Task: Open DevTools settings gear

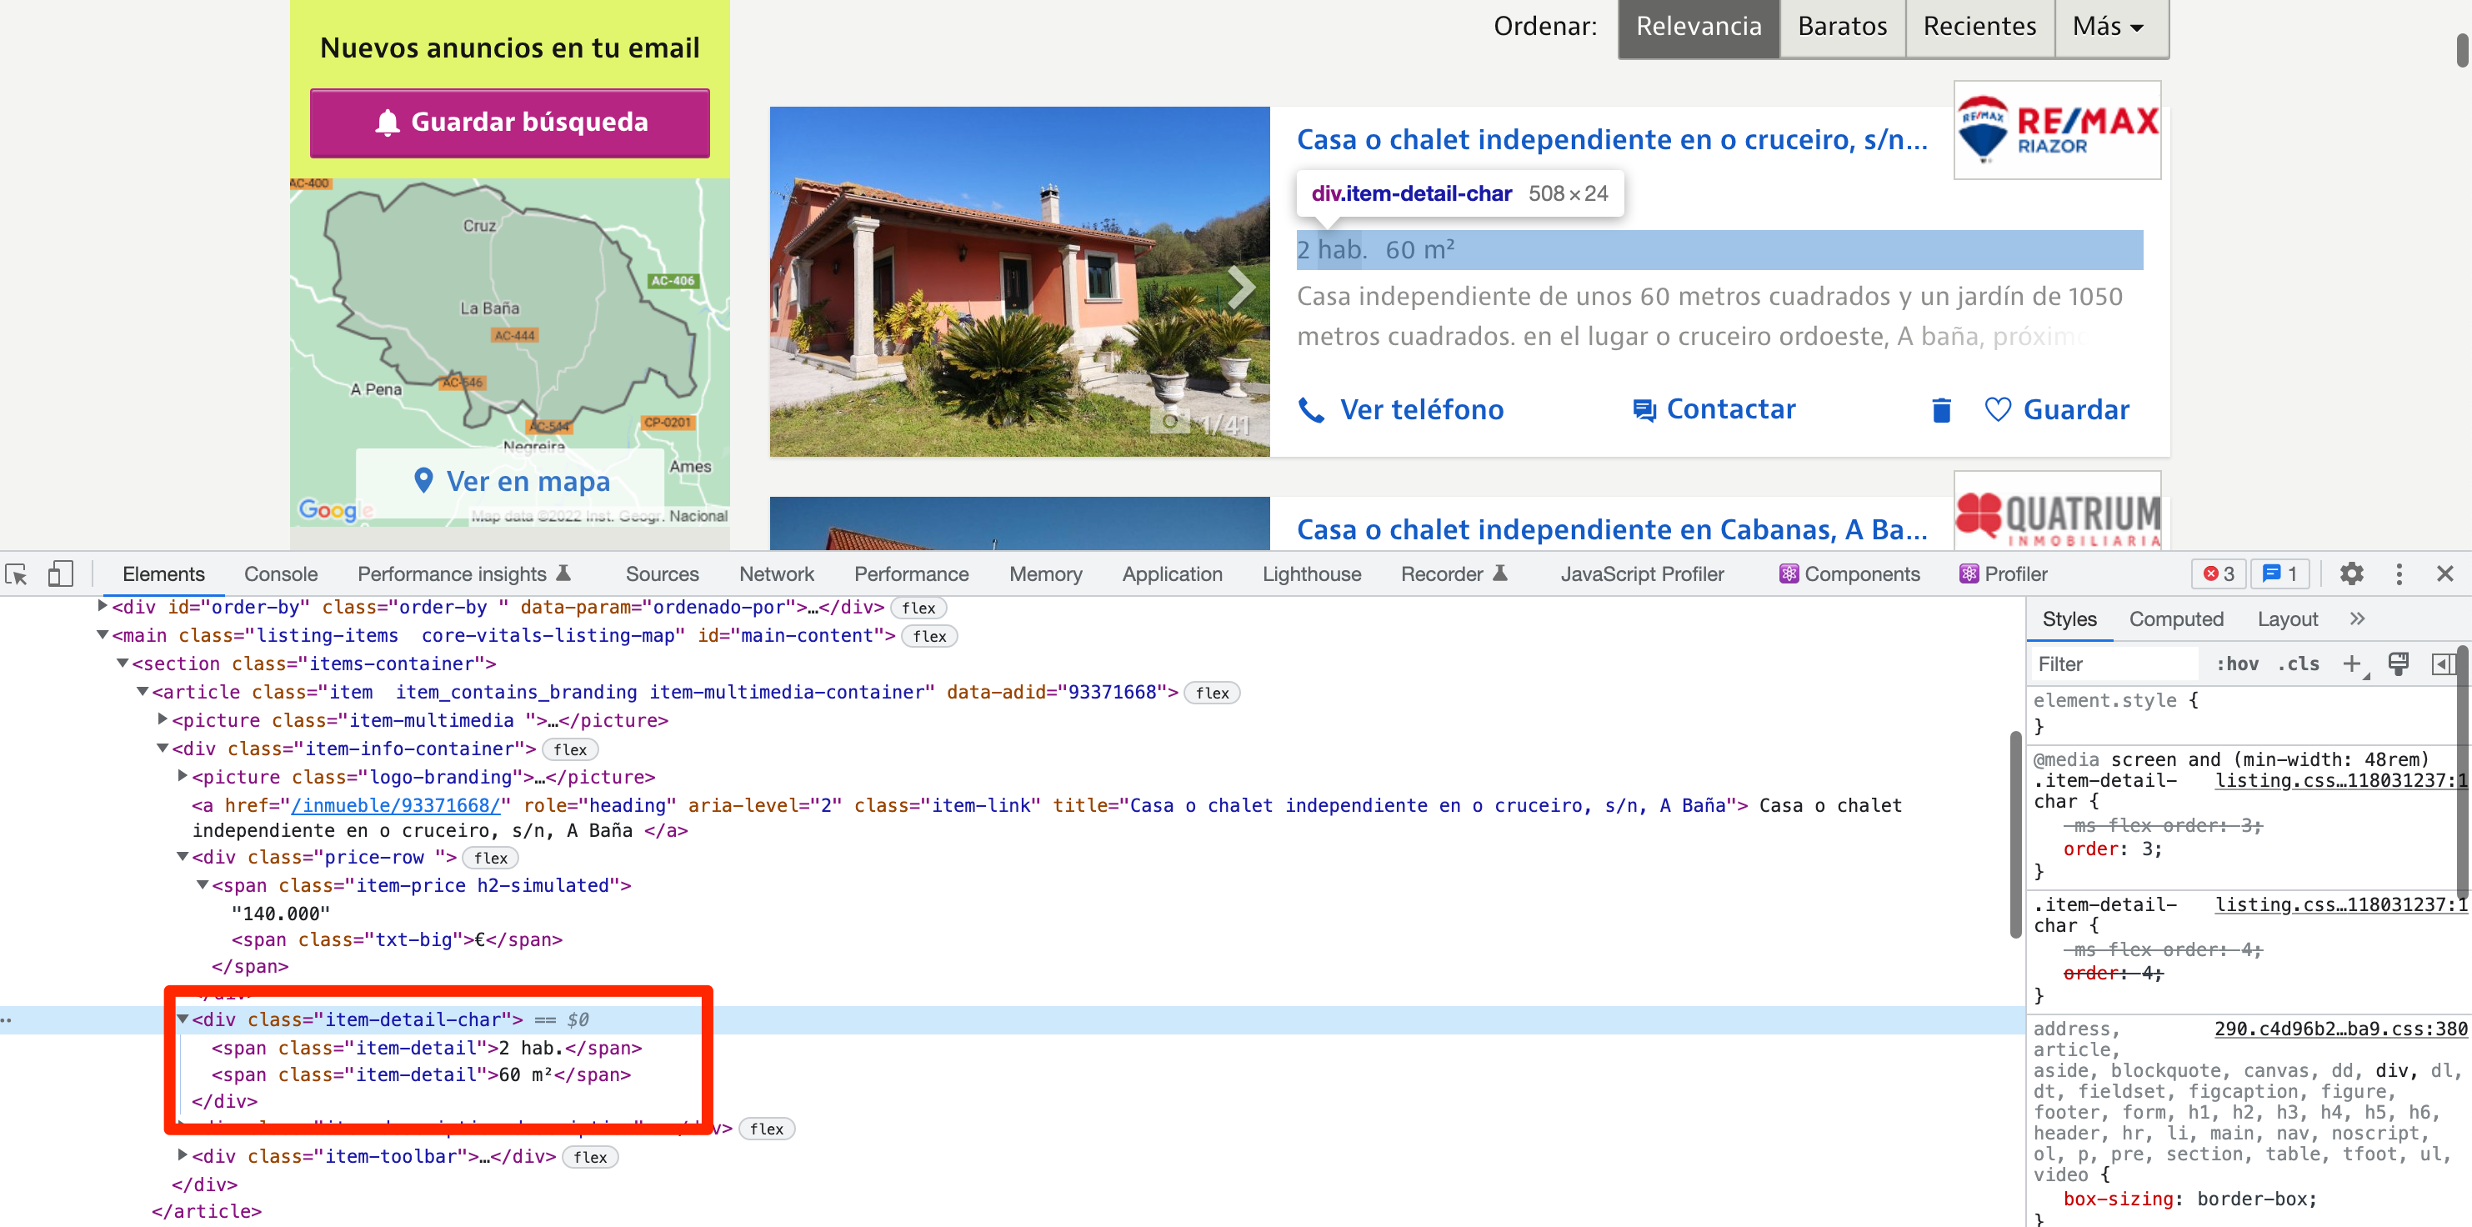Action: click(2351, 573)
